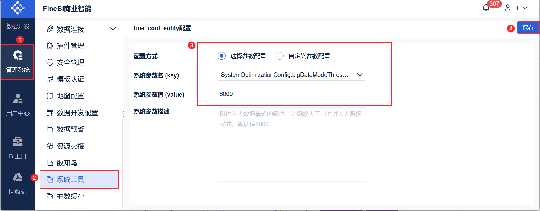540x211 pixels.
Task: Click the 资源交接 icon
Action: (50, 146)
